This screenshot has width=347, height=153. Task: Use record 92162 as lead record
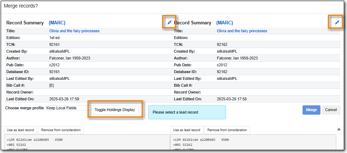(187, 130)
